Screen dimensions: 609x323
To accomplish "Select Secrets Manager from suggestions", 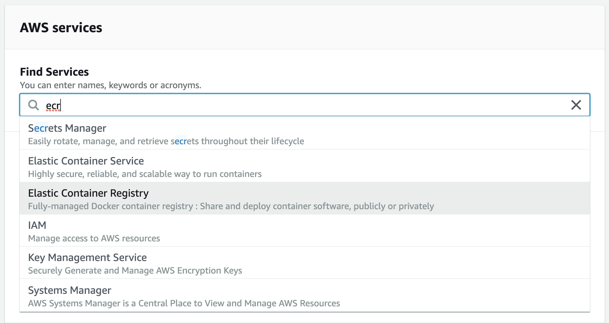I will [x=67, y=128].
